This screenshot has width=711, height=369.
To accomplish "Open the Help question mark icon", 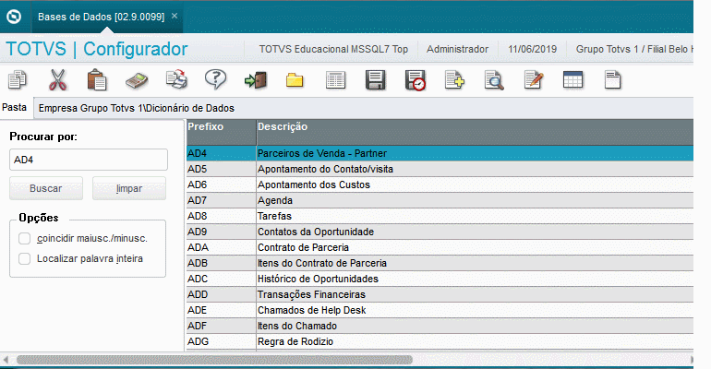I will pos(216,80).
